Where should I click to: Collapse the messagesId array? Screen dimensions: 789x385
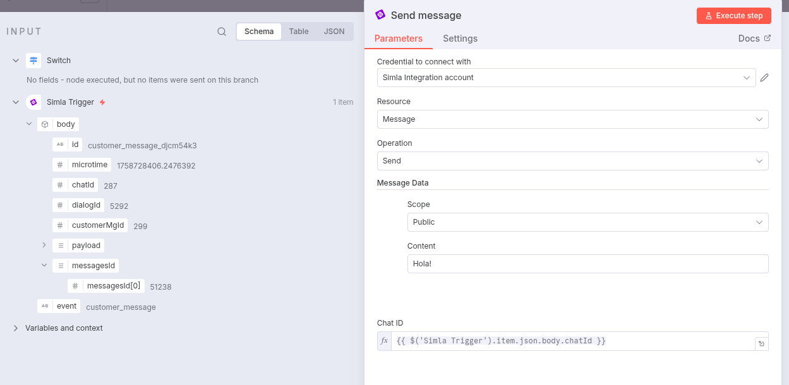pos(44,265)
